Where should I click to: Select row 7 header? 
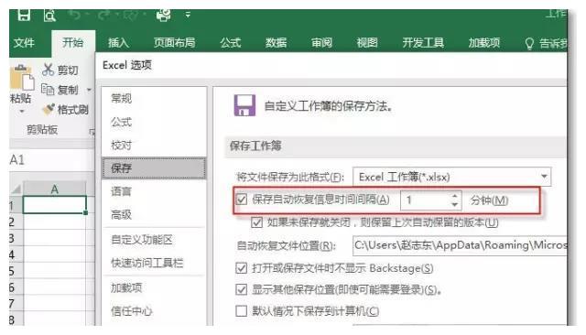click(16, 304)
